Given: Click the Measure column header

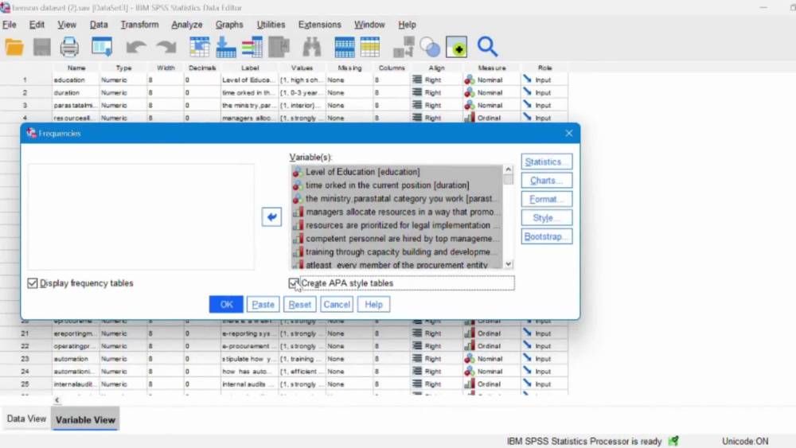Looking at the screenshot, I should (x=491, y=68).
